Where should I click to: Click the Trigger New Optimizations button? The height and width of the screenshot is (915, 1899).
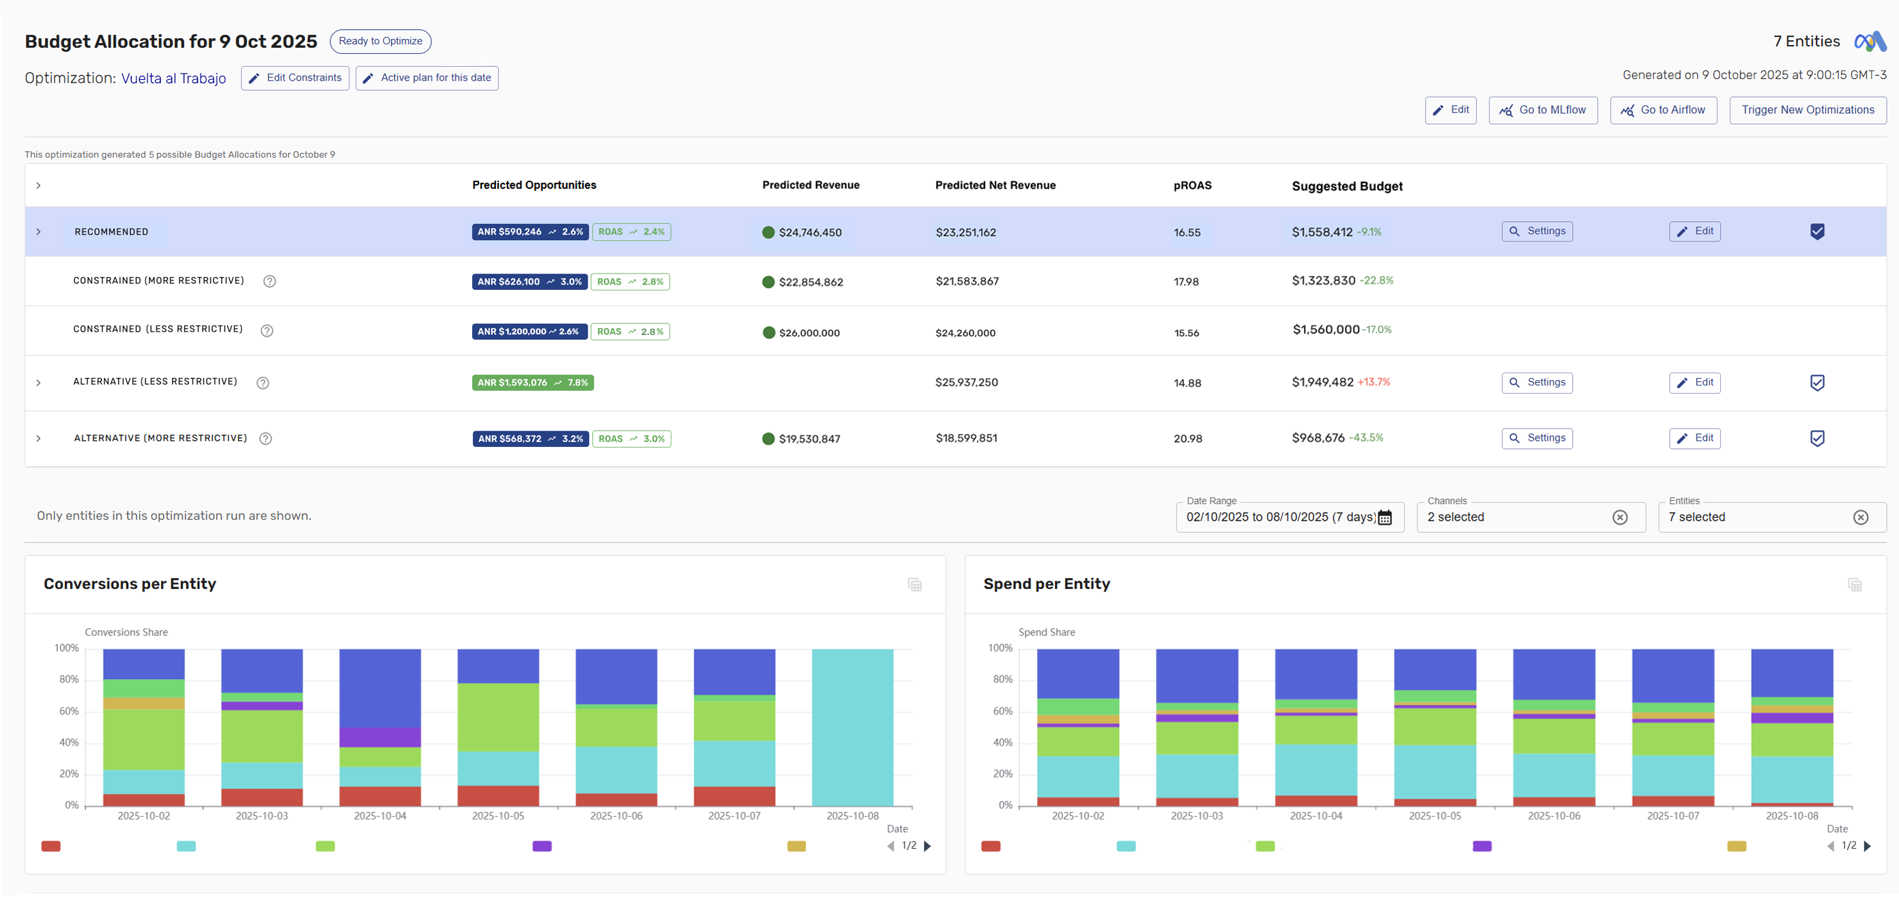[x=1807, y=110]
